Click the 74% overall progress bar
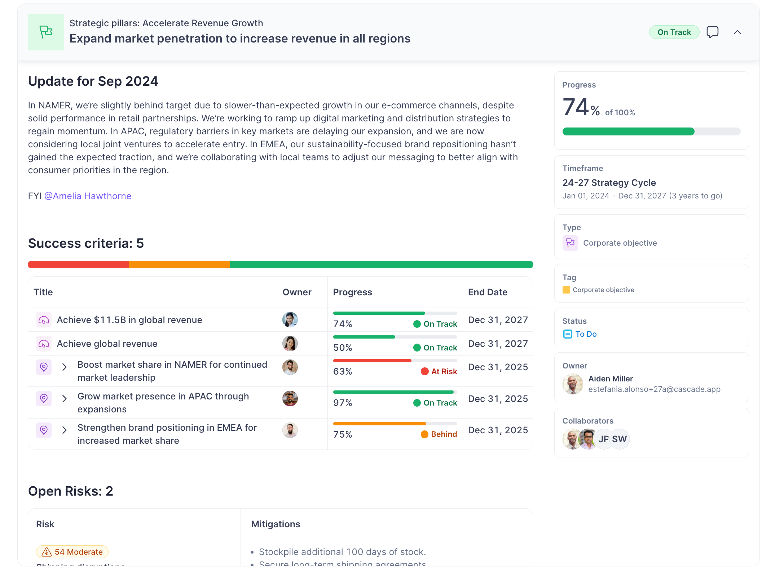The width and height of the screenshot is (771, 577). tap(651, 131)
